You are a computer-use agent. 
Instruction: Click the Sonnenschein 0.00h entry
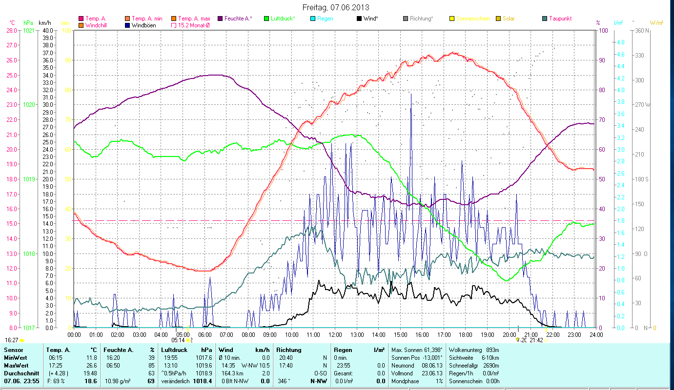point(474,380)
